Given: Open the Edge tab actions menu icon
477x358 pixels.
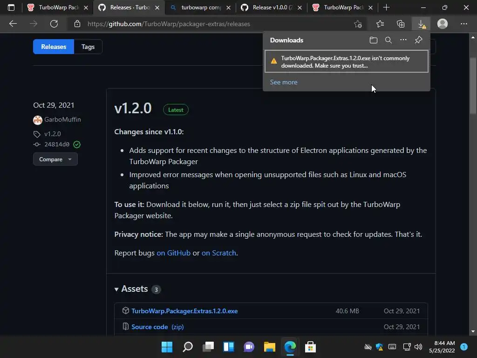Looking at the screenshot, I should pyautogui.click(x=11, y=7).
